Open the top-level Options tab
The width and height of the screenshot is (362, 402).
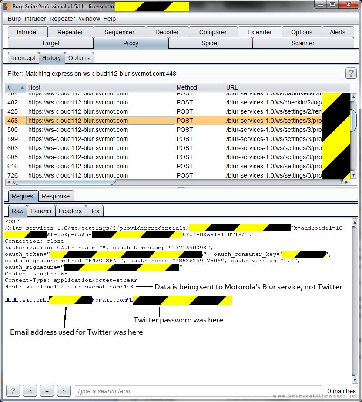(302, 32)
